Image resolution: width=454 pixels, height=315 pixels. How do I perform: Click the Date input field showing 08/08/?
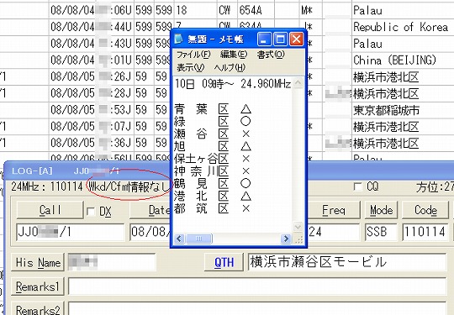(x=150, y=232)
